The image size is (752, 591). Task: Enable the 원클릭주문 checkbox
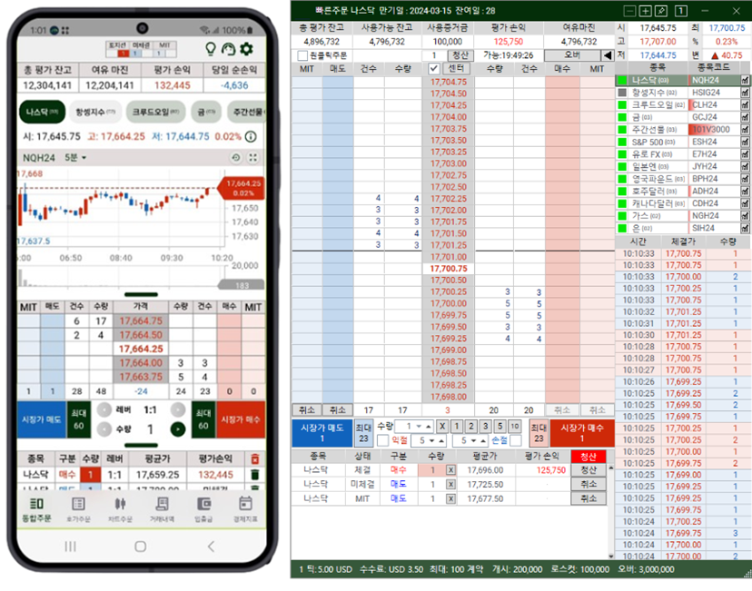[302, 55]
